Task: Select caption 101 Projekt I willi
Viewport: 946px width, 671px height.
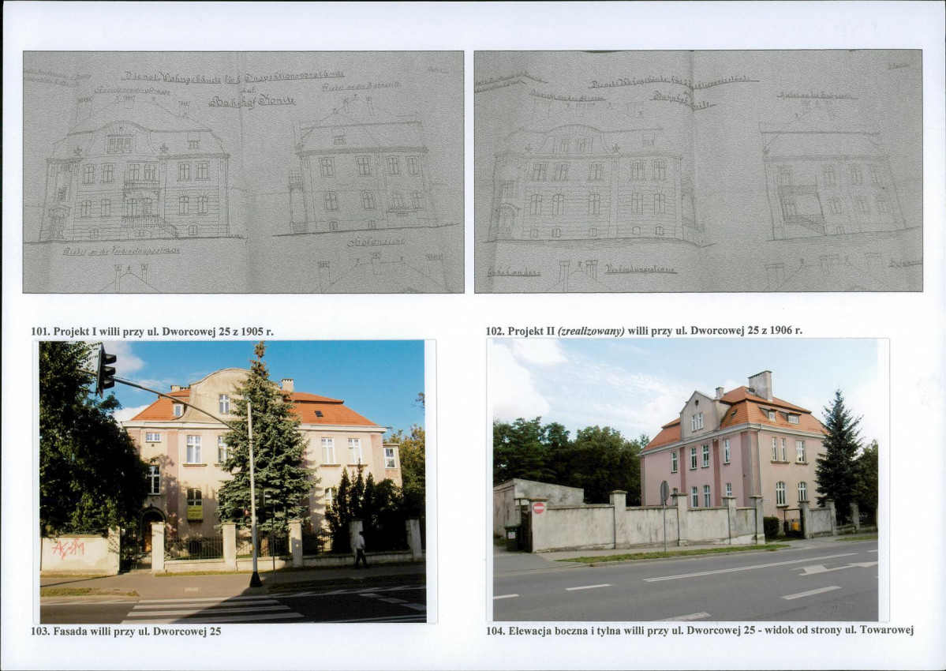Action: 152,332
